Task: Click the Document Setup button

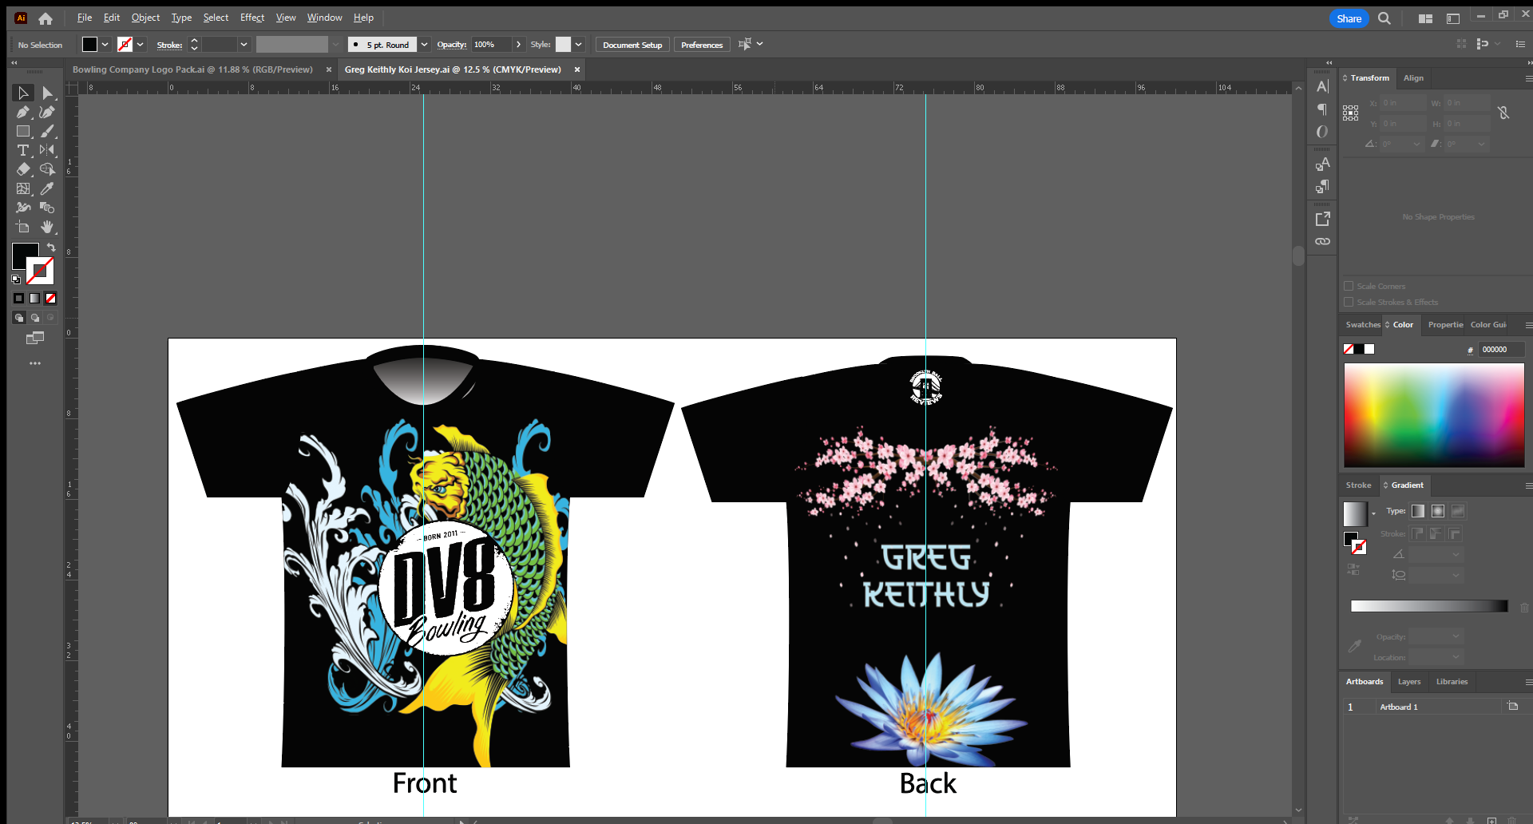Action: pyautogui.click(x=632, y=45)
